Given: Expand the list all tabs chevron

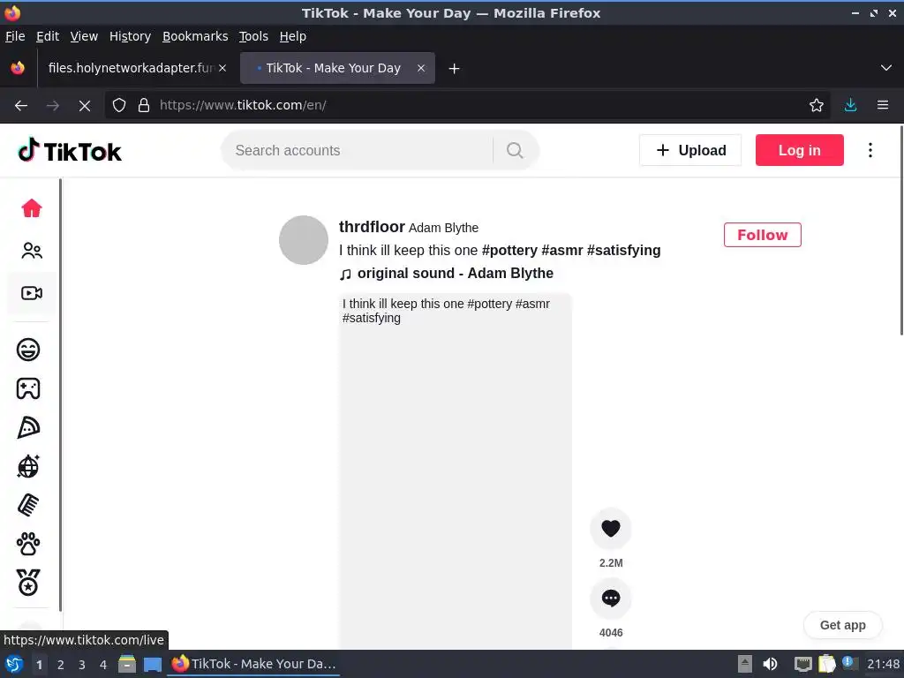Looking at the screenshot, I should (x=886, y=68).
